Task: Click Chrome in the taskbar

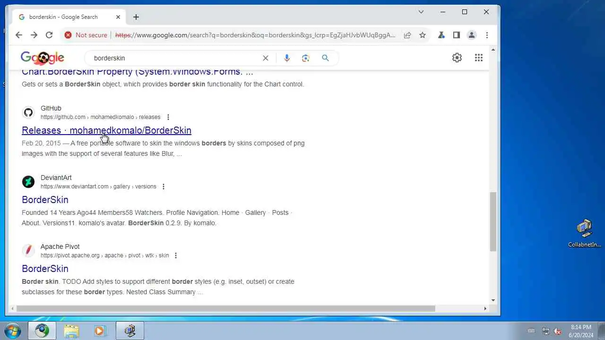Action: point(42,331)
